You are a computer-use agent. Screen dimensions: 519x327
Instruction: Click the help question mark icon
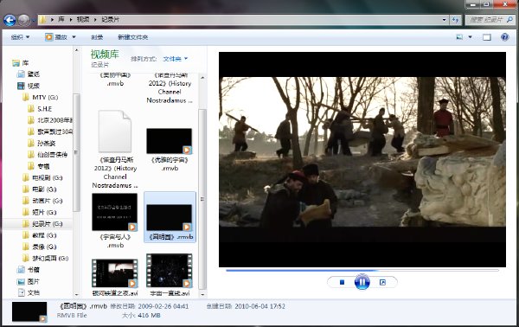tap(505, 37)
